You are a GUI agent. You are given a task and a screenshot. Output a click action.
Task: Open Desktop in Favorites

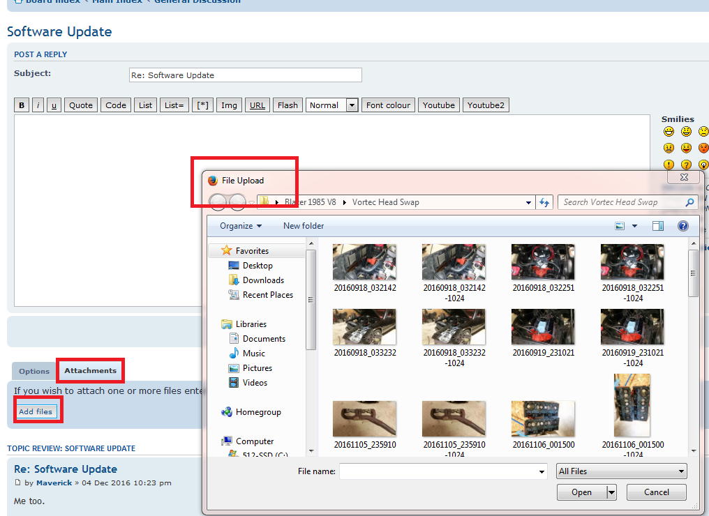click(257, 266)
